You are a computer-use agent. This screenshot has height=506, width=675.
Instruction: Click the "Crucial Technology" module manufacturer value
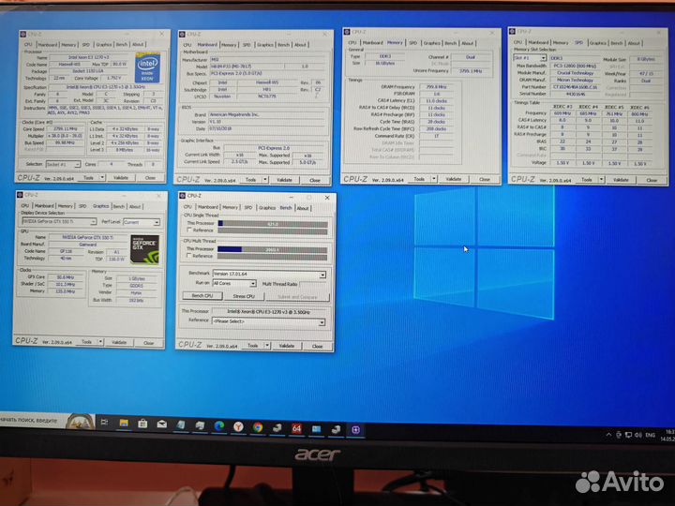[575, 73]
